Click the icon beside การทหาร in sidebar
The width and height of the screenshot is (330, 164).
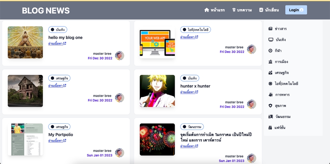271,95
